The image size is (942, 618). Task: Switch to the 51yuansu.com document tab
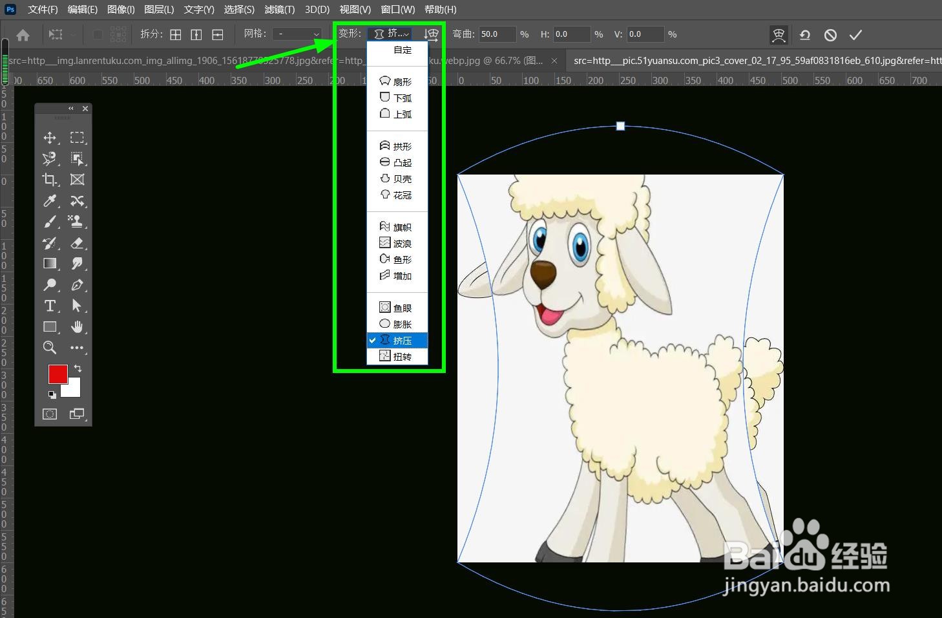tap(756, 61)
